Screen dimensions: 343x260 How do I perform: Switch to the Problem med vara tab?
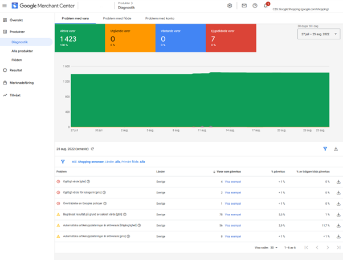[x=75, y=18]
